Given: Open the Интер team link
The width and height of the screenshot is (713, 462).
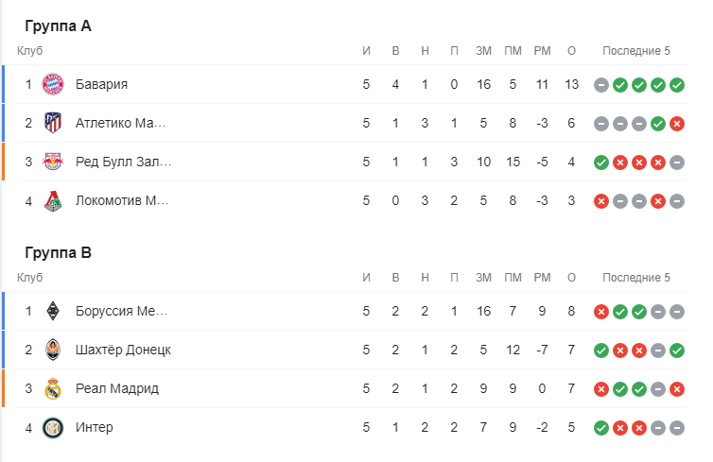Looking at the screenshot, I should point(95,427).
